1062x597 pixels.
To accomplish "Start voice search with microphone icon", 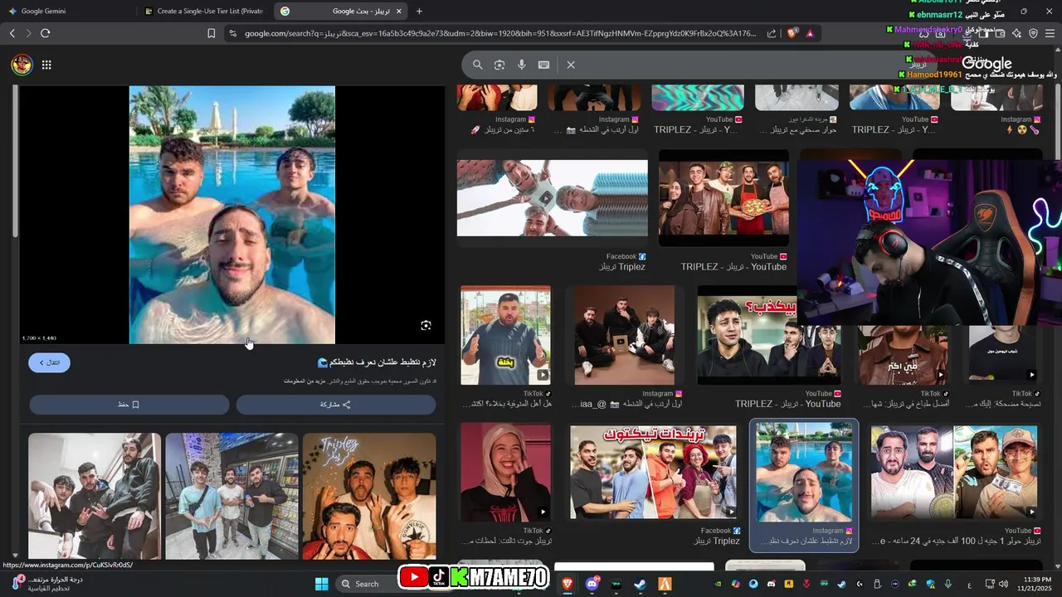I will click(522, 65).
